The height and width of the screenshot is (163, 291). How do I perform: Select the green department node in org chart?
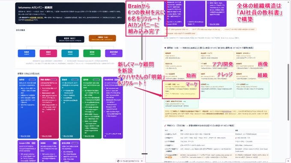pyautogui.click(x=92, y=53)
